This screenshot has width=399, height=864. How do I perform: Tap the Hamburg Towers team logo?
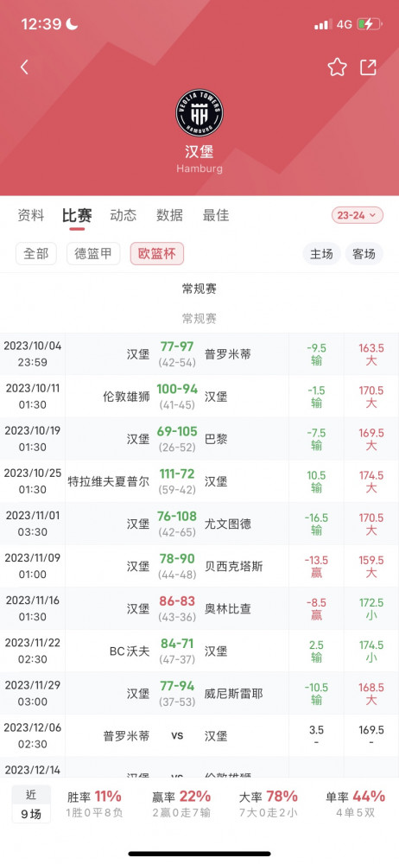point(199,112)
